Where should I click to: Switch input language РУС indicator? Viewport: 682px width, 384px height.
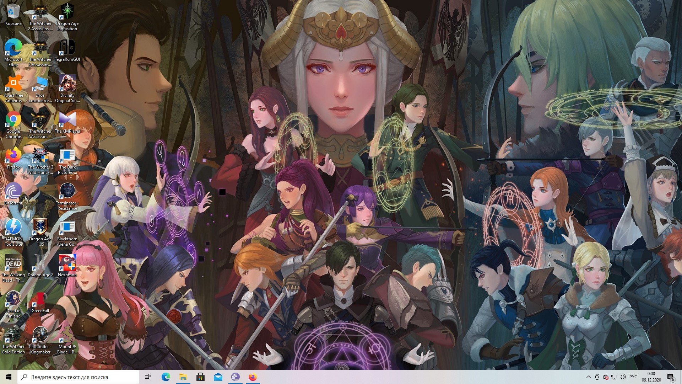pyautogui.click(x=633, y=377)
